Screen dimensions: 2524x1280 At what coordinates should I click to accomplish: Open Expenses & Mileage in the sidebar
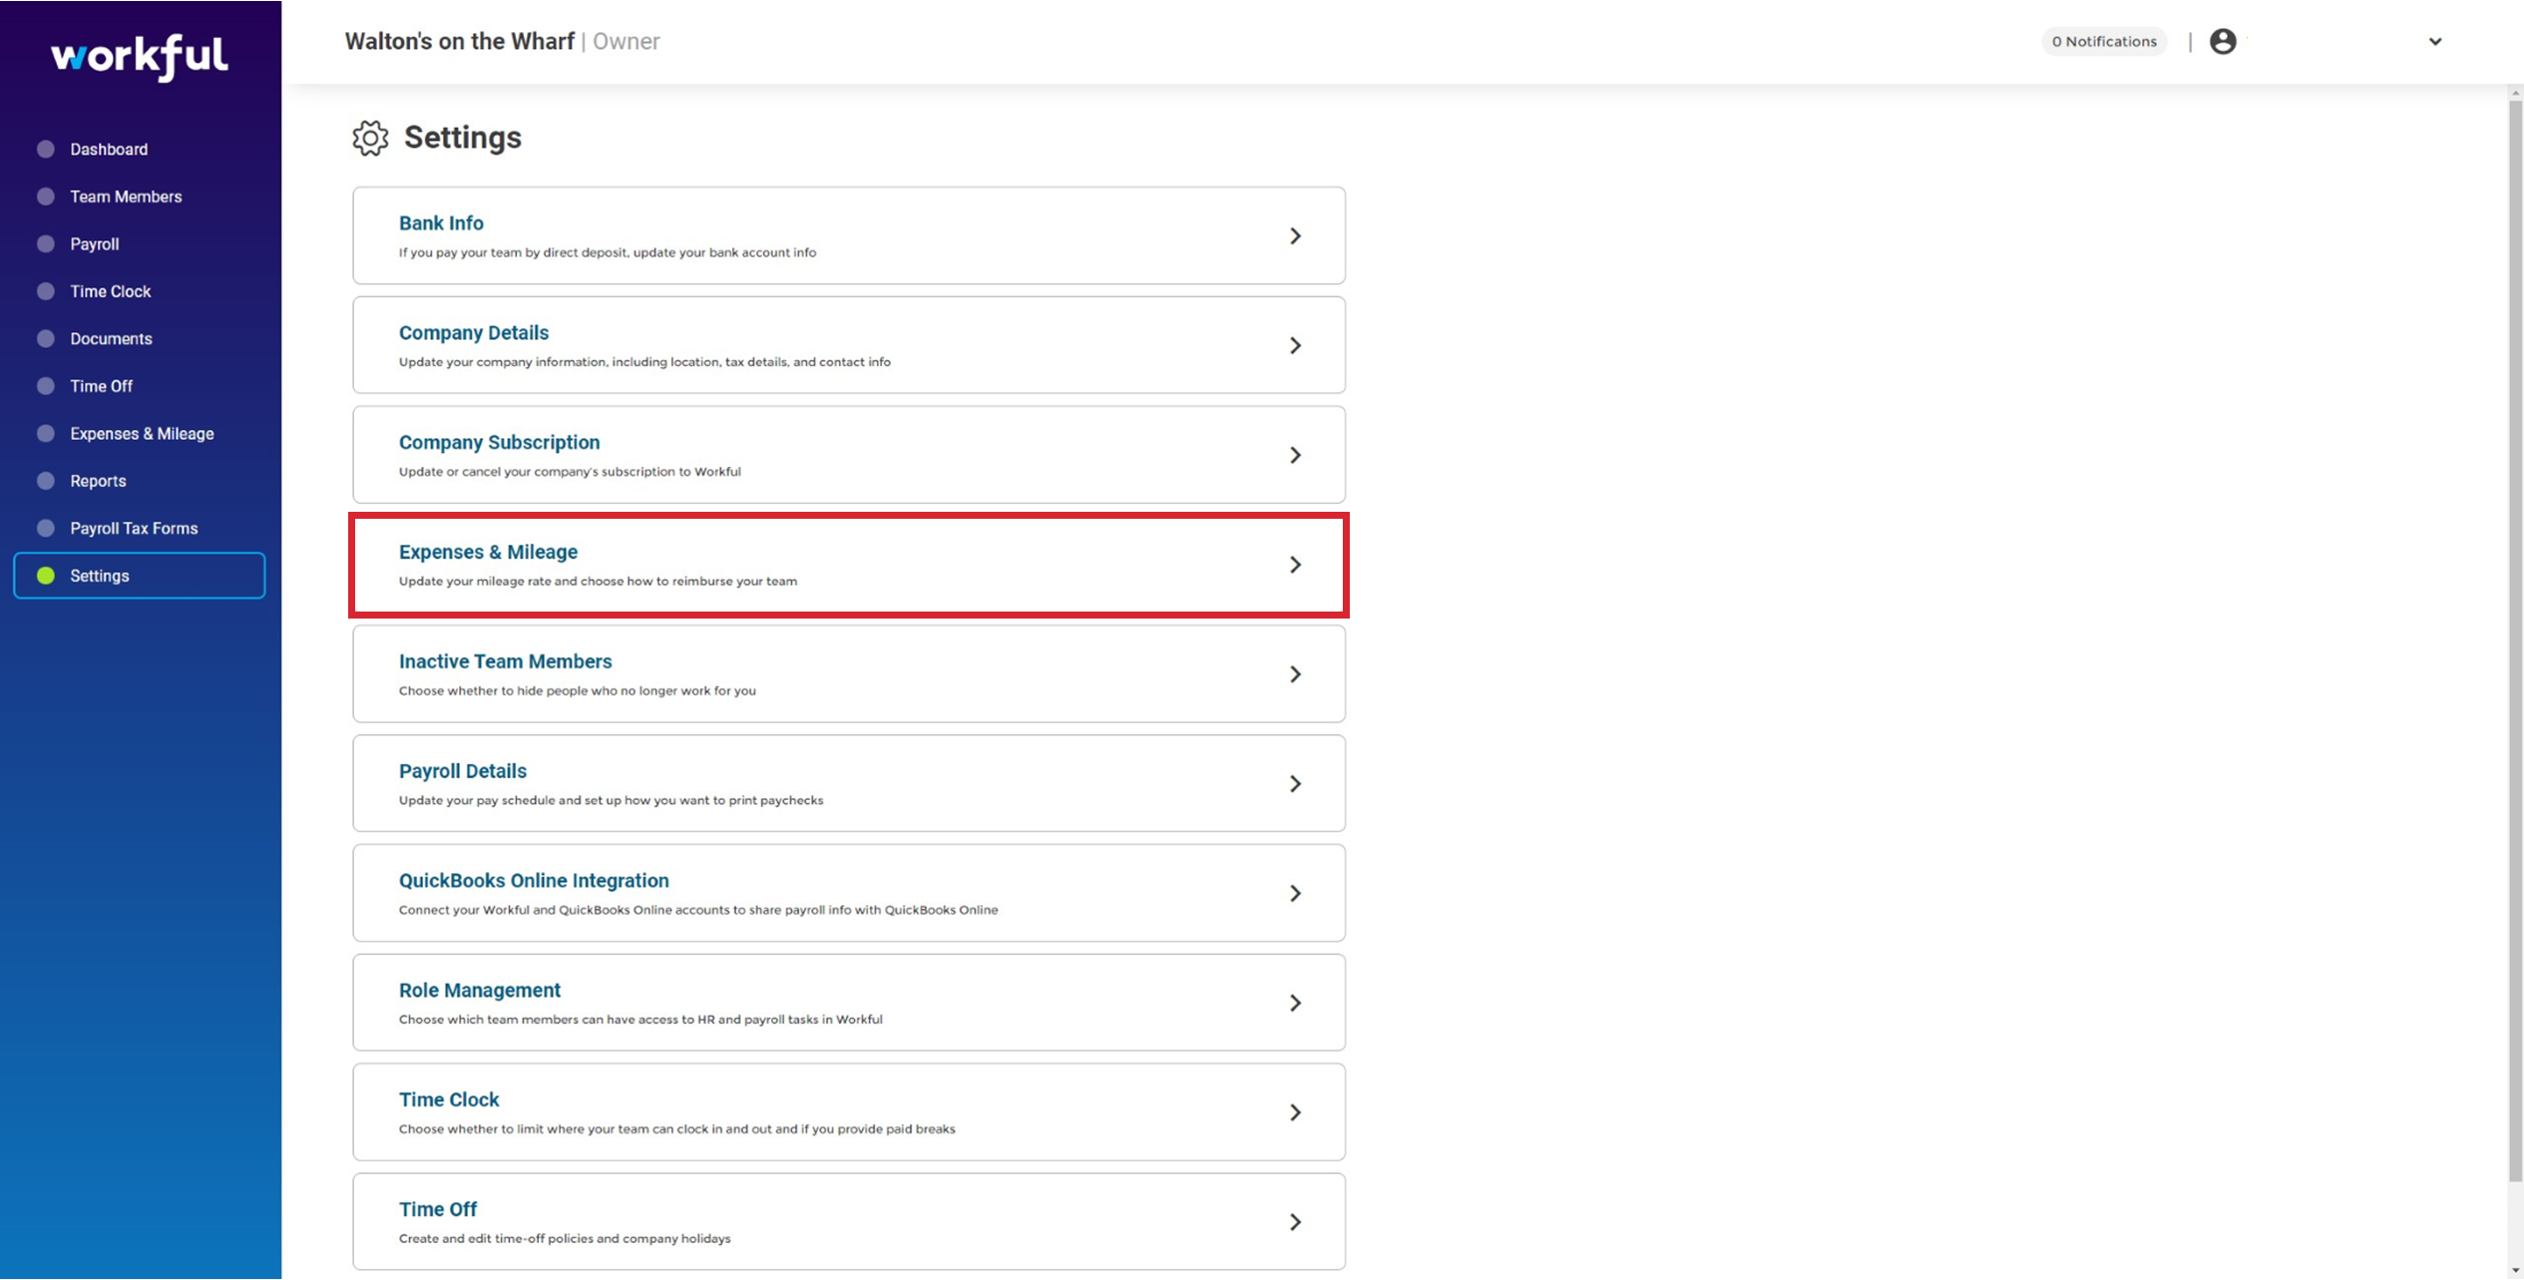click(142, 433)
